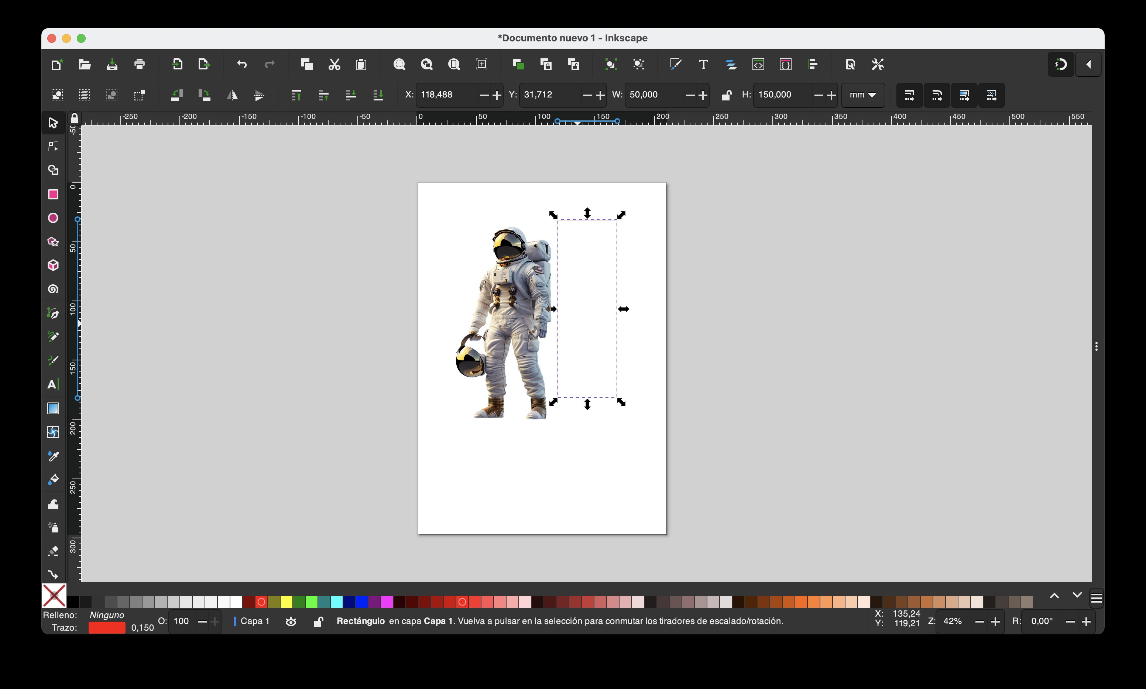Select the Spiral tool
The width and height of the screenshot is (1146, 689).
53,289
